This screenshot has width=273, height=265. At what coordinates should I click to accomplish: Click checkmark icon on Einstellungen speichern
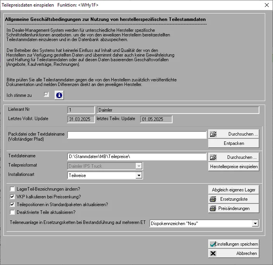tap(213, 244)
